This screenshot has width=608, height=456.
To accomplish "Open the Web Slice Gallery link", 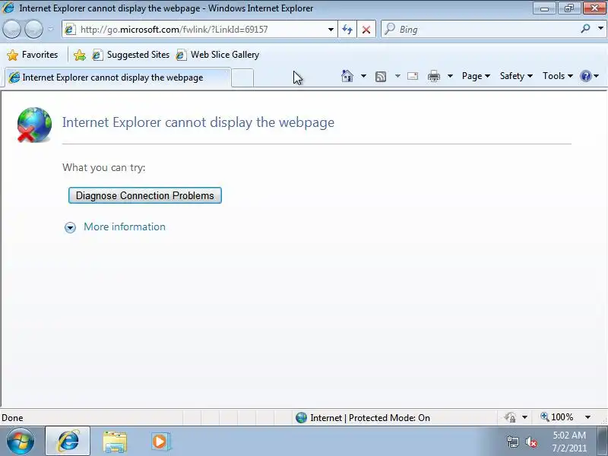I will (x=217, y=55).
